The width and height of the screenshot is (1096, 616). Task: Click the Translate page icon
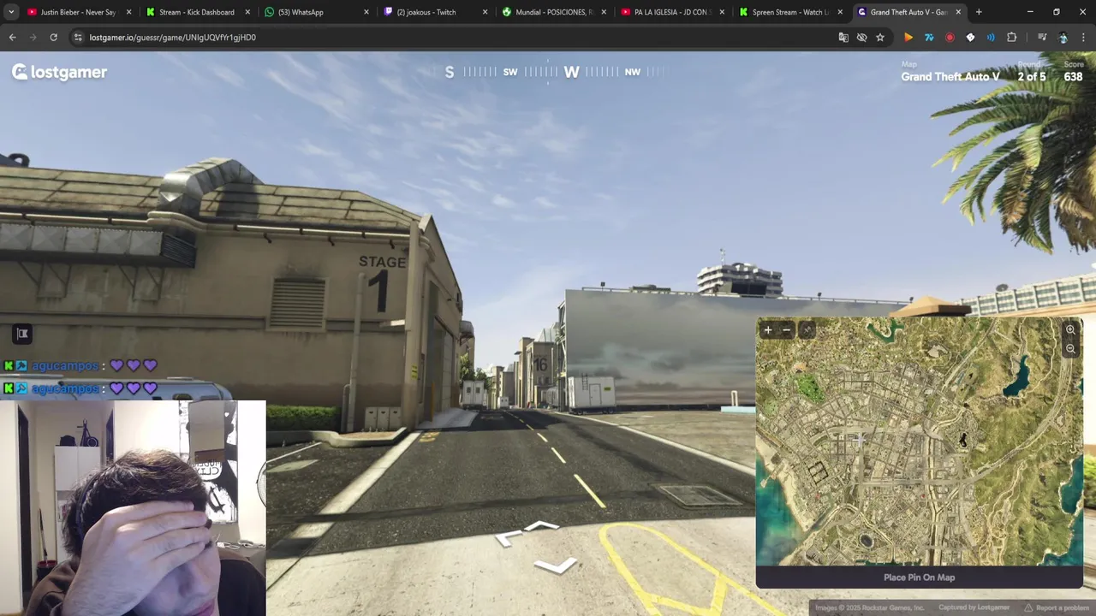click(x=843, y=38)
